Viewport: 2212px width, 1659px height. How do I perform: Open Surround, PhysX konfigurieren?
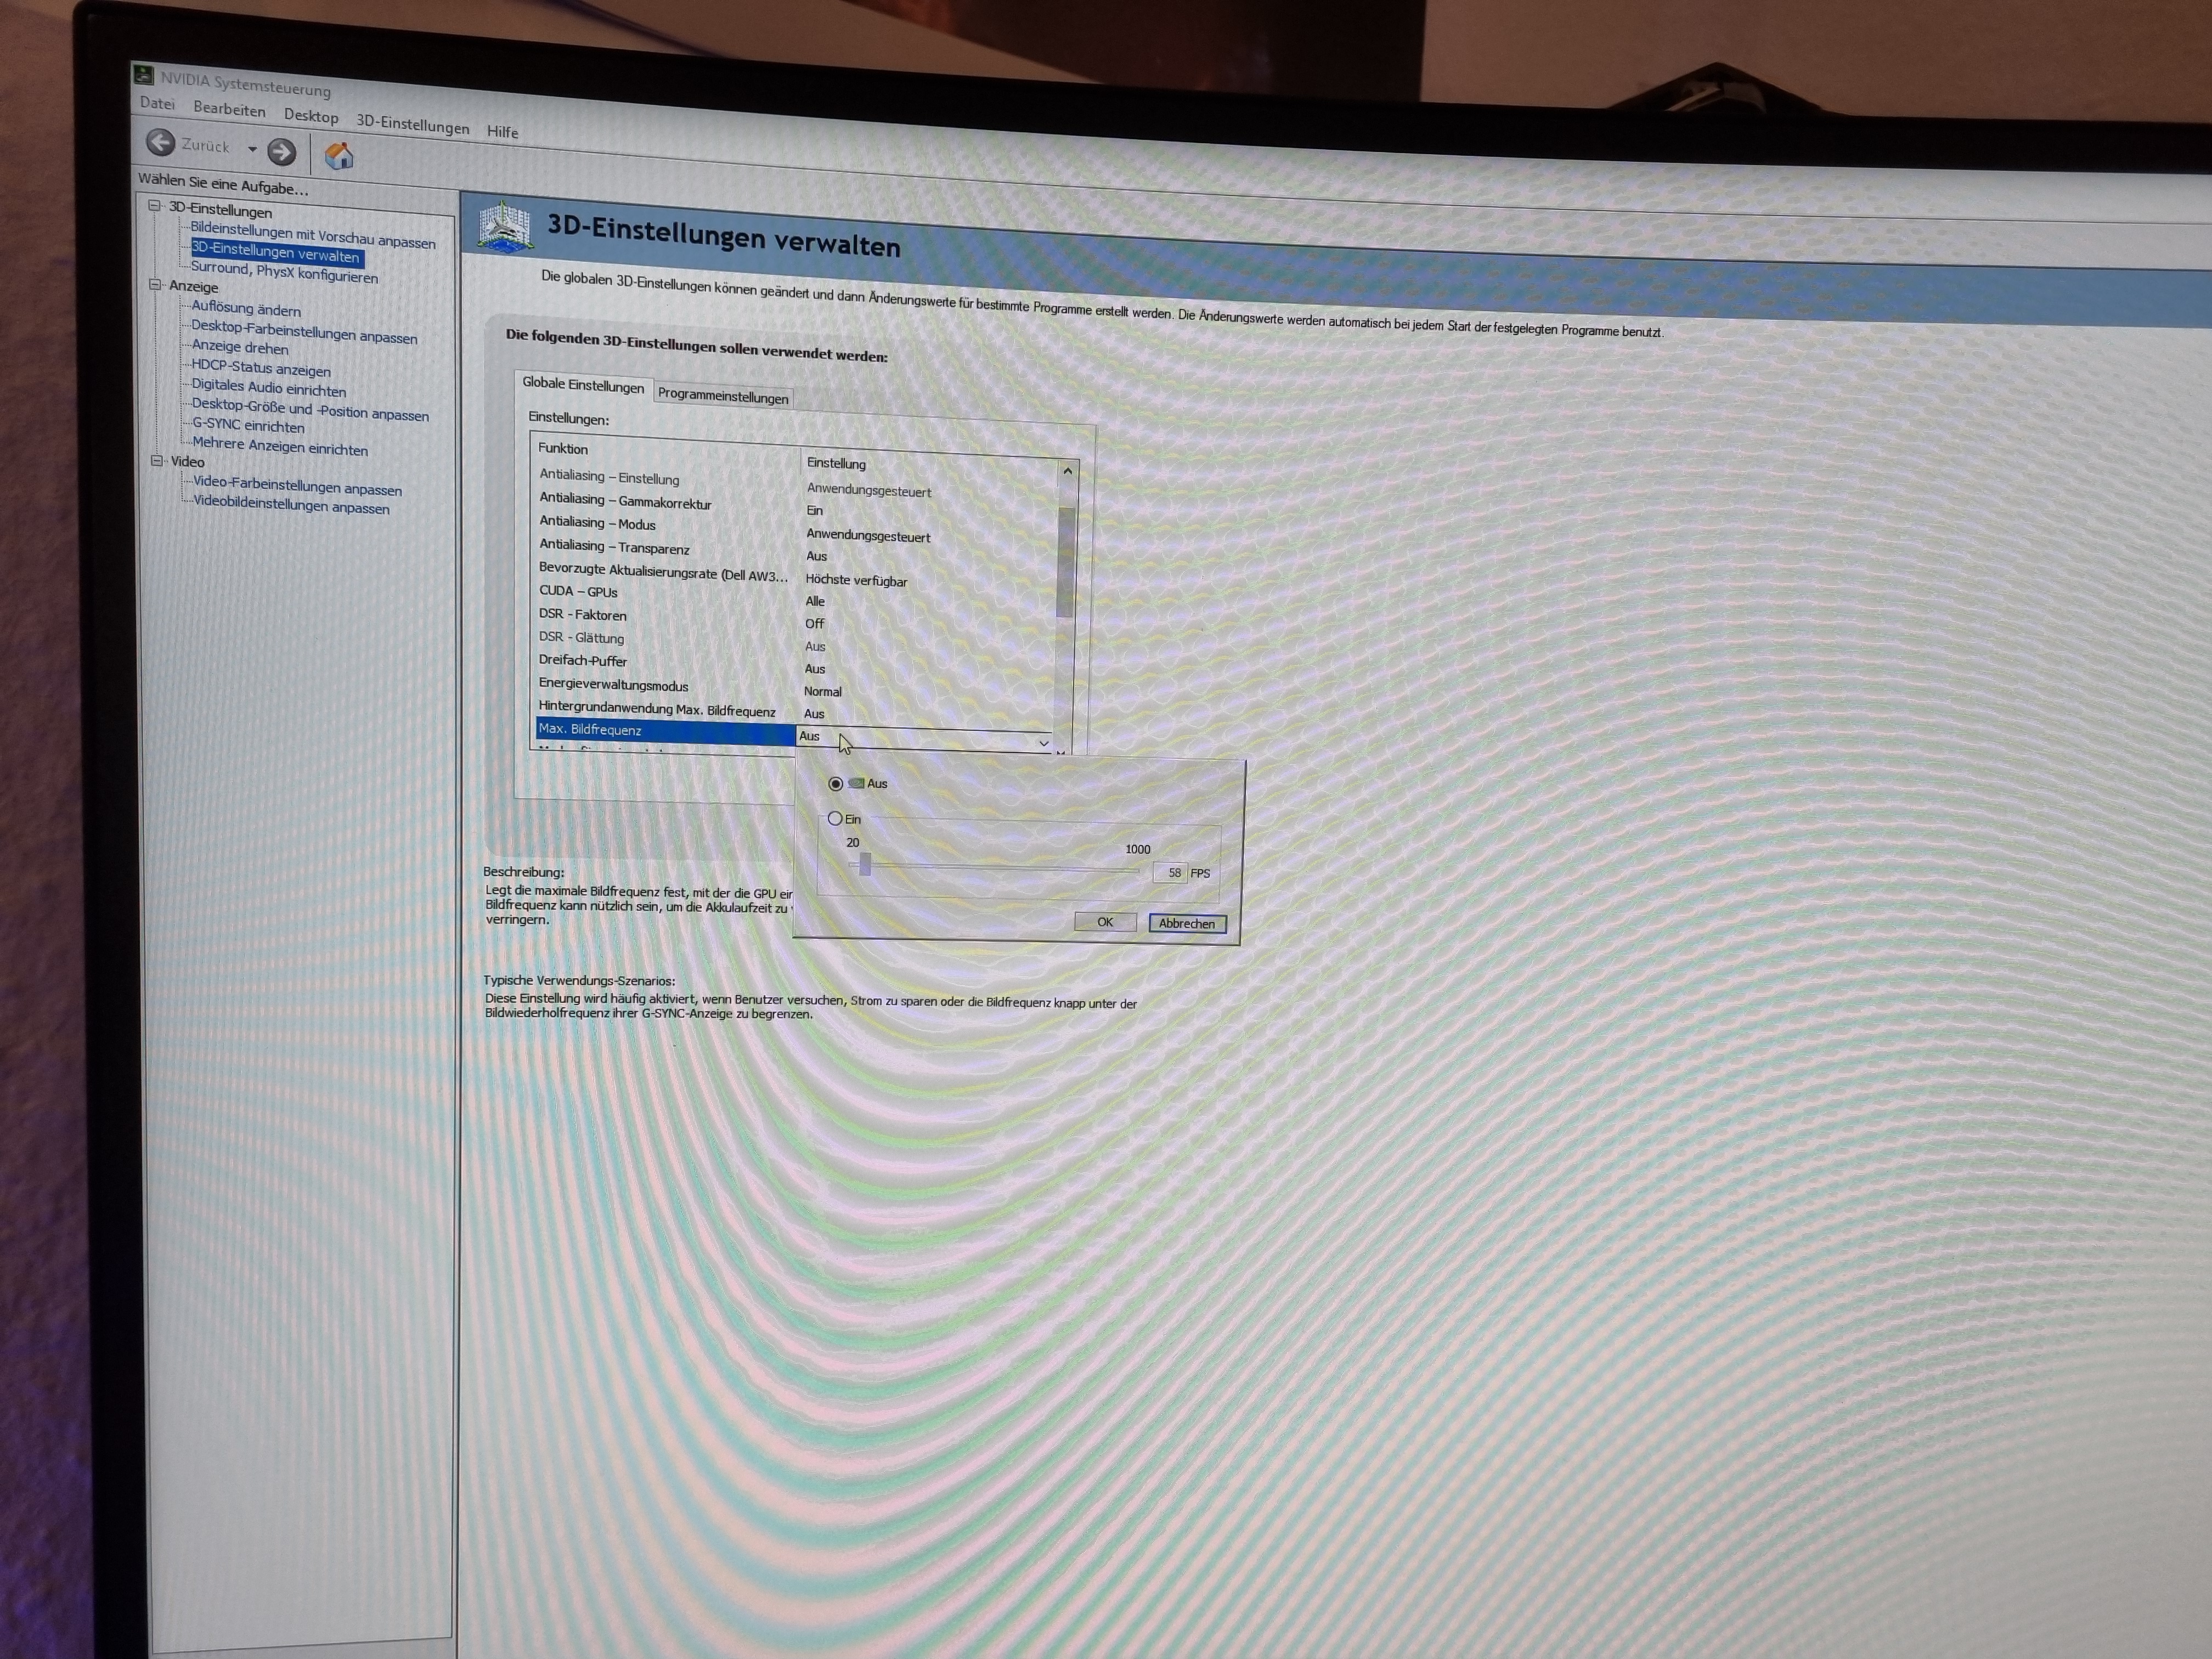click(x=285, y=272)
